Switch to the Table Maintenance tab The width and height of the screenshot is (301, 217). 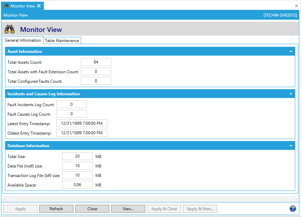[x=62, y=41]
